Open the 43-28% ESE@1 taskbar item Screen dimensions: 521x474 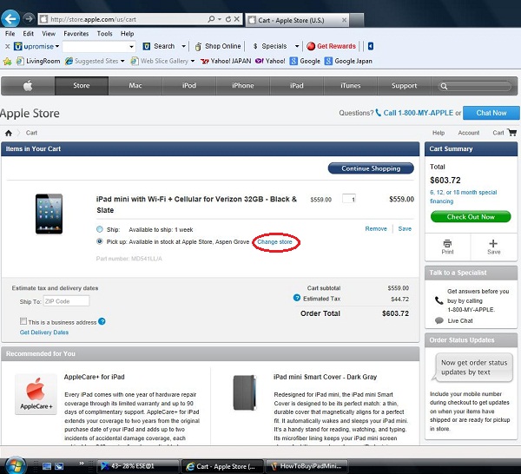pos(139,466)
